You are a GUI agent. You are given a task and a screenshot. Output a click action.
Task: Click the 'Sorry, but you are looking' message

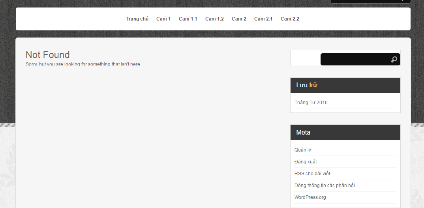[83, 64]
